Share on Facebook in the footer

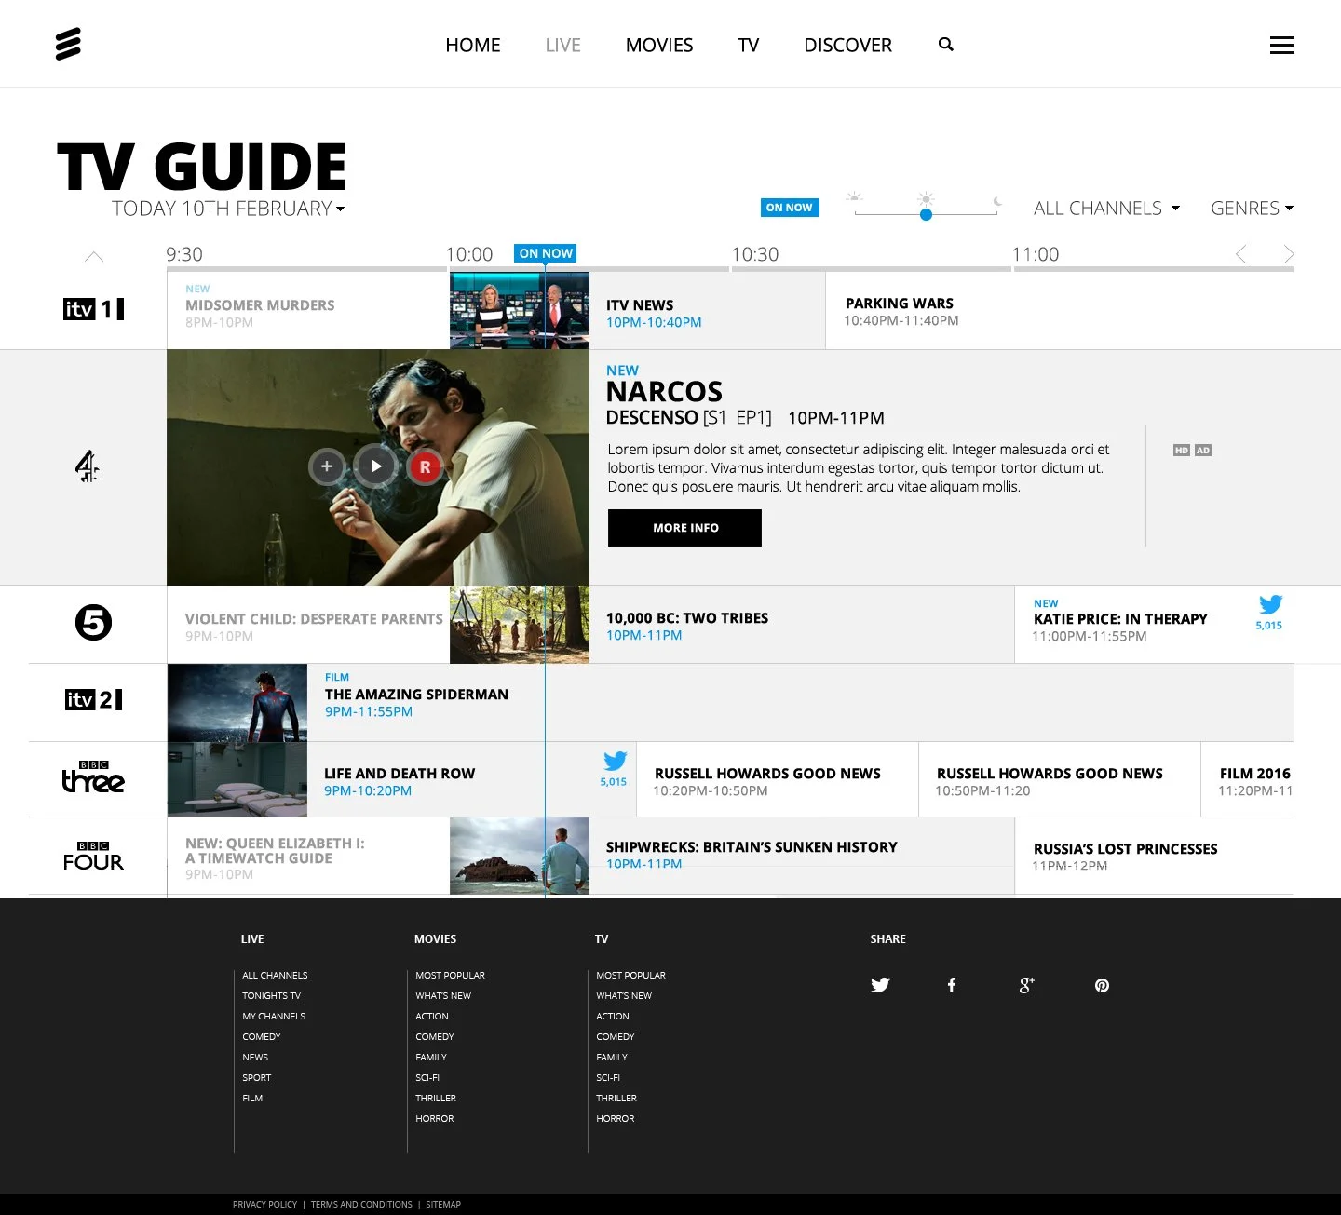pos(952,985)
